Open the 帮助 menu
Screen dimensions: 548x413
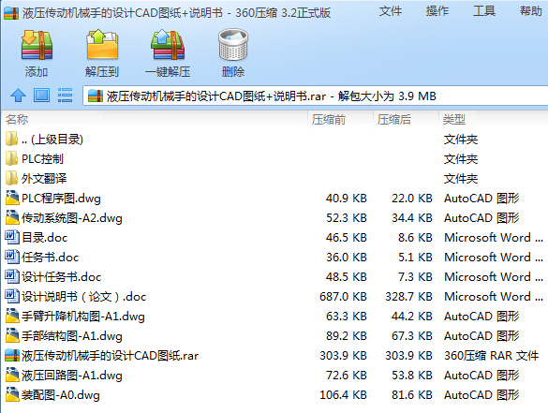(530, 11)
